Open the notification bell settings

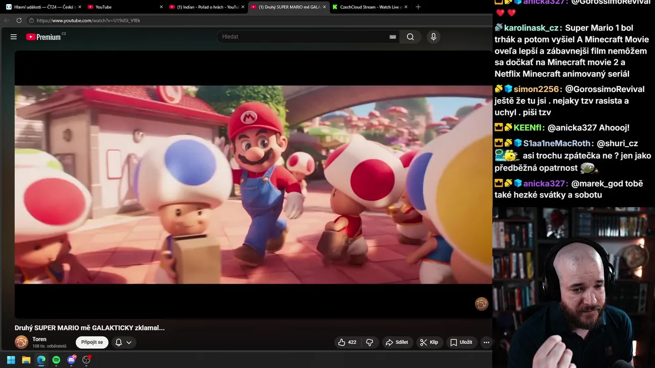[119, 342]
